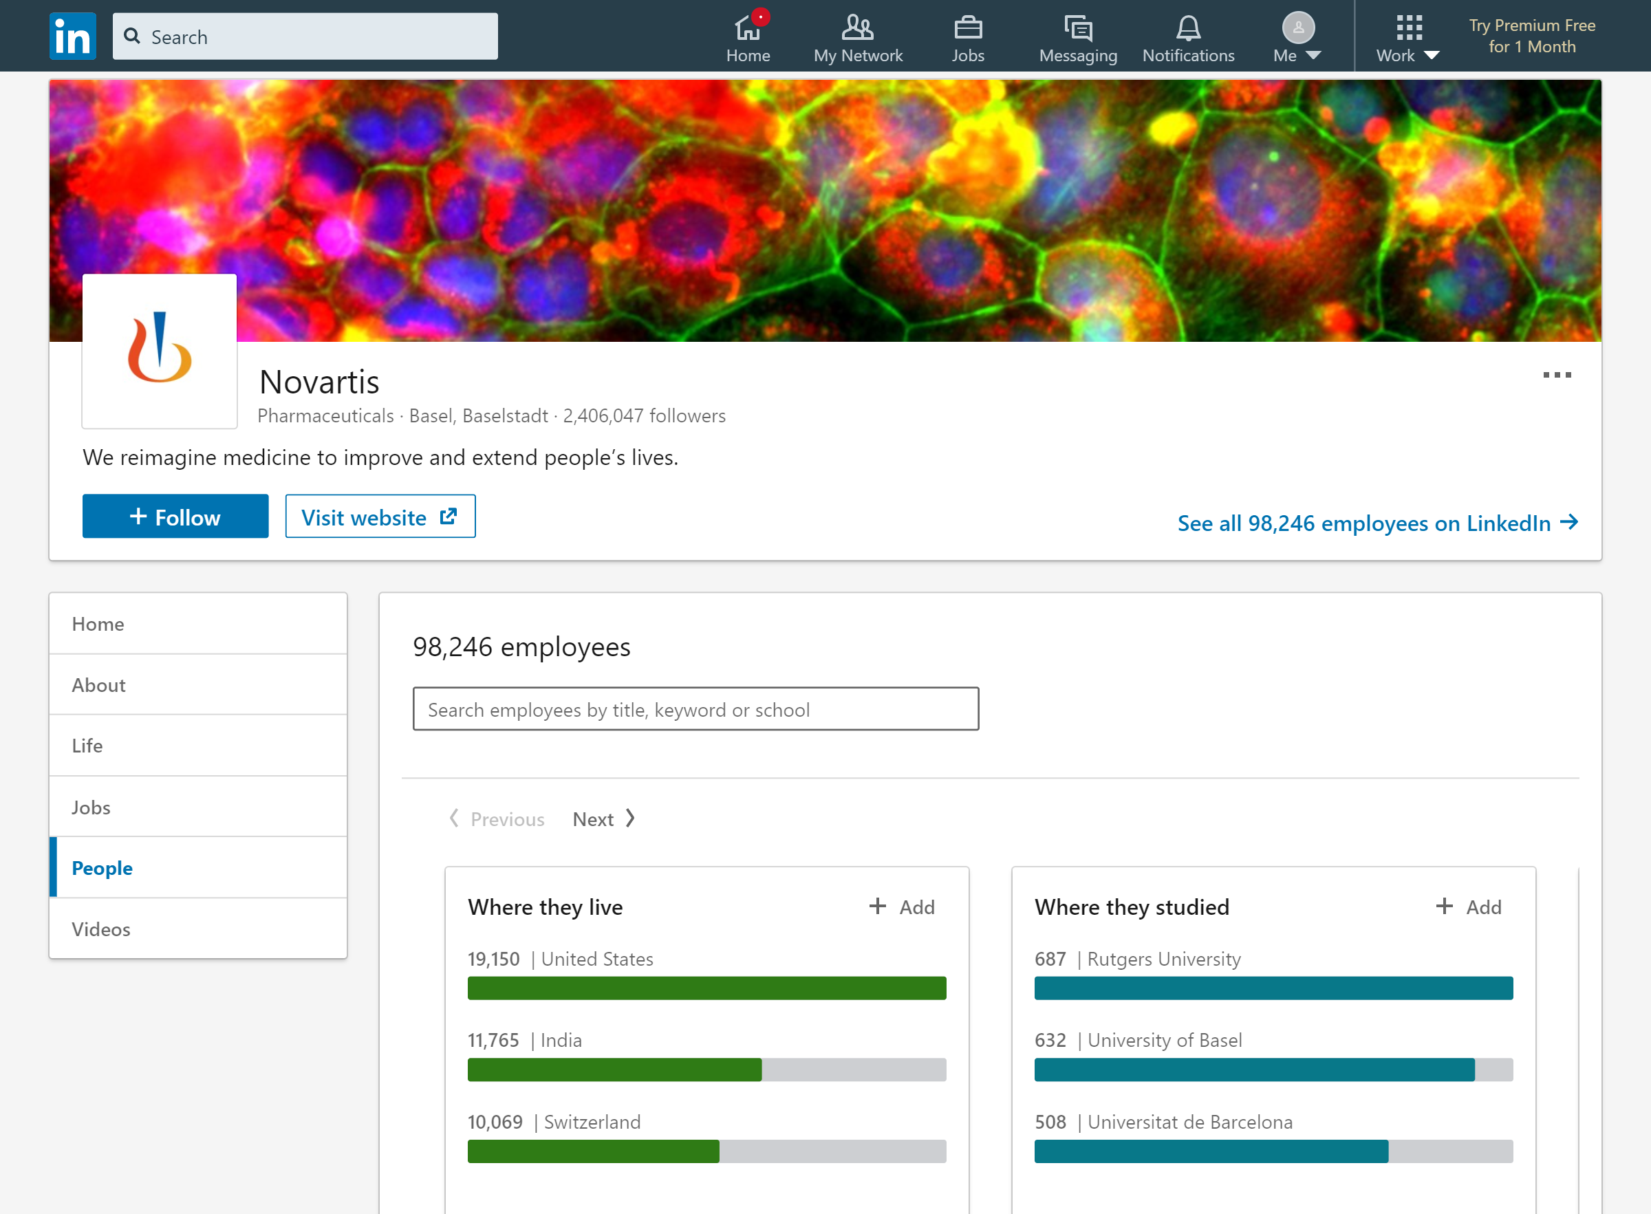Click the We reimagine medicine tagline
1651x1214 pixels.
click(380, 457)
